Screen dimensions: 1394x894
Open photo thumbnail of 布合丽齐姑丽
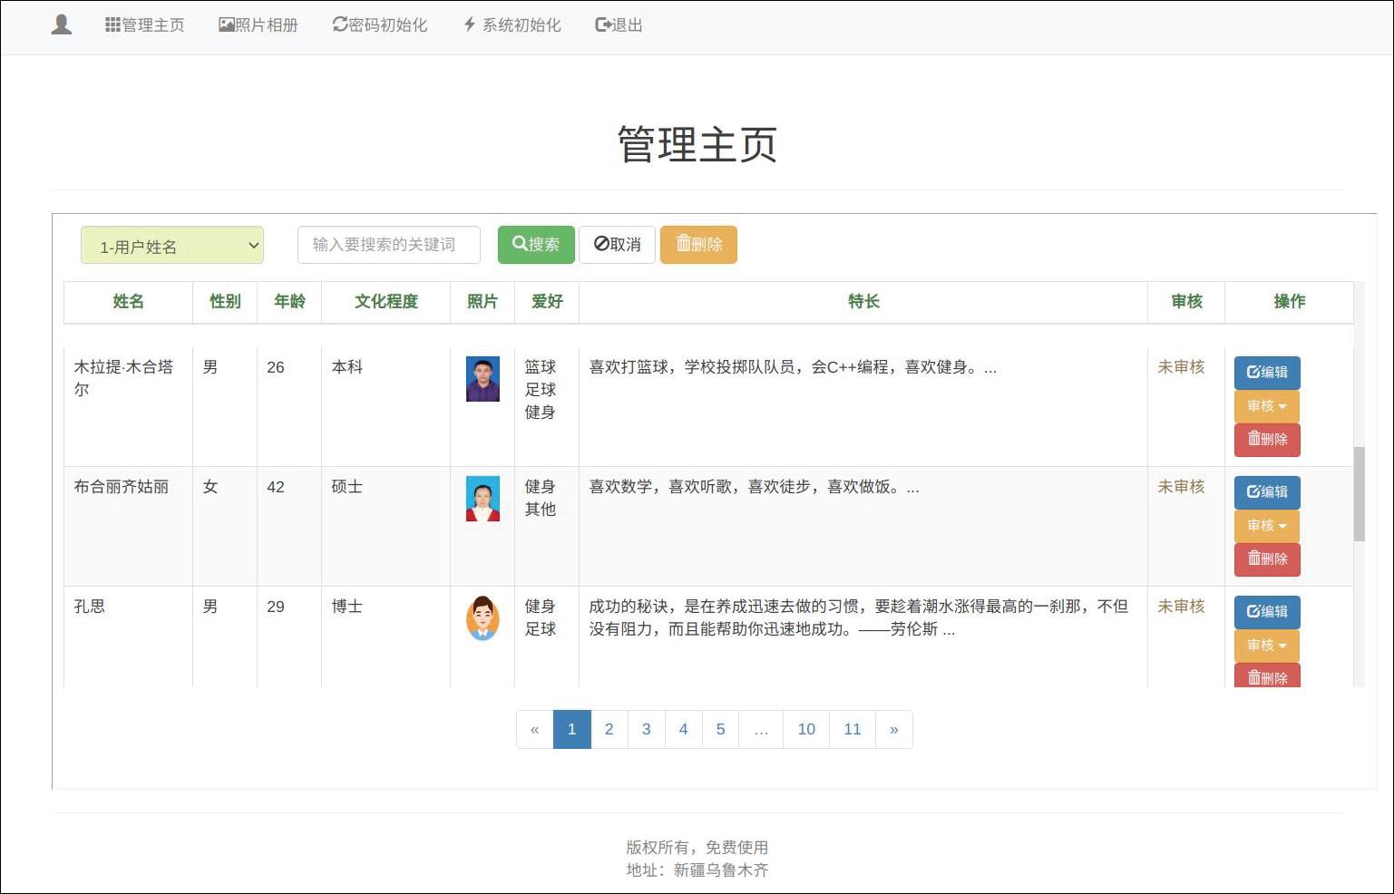point(483,499)
